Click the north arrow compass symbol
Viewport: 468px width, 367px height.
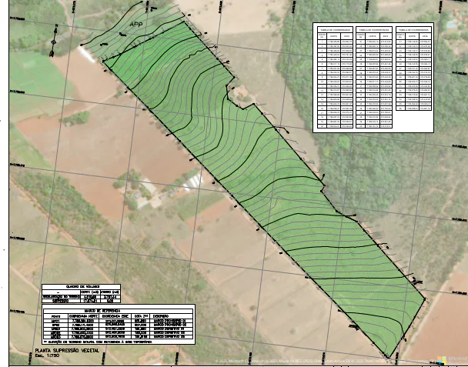(54, 41)
